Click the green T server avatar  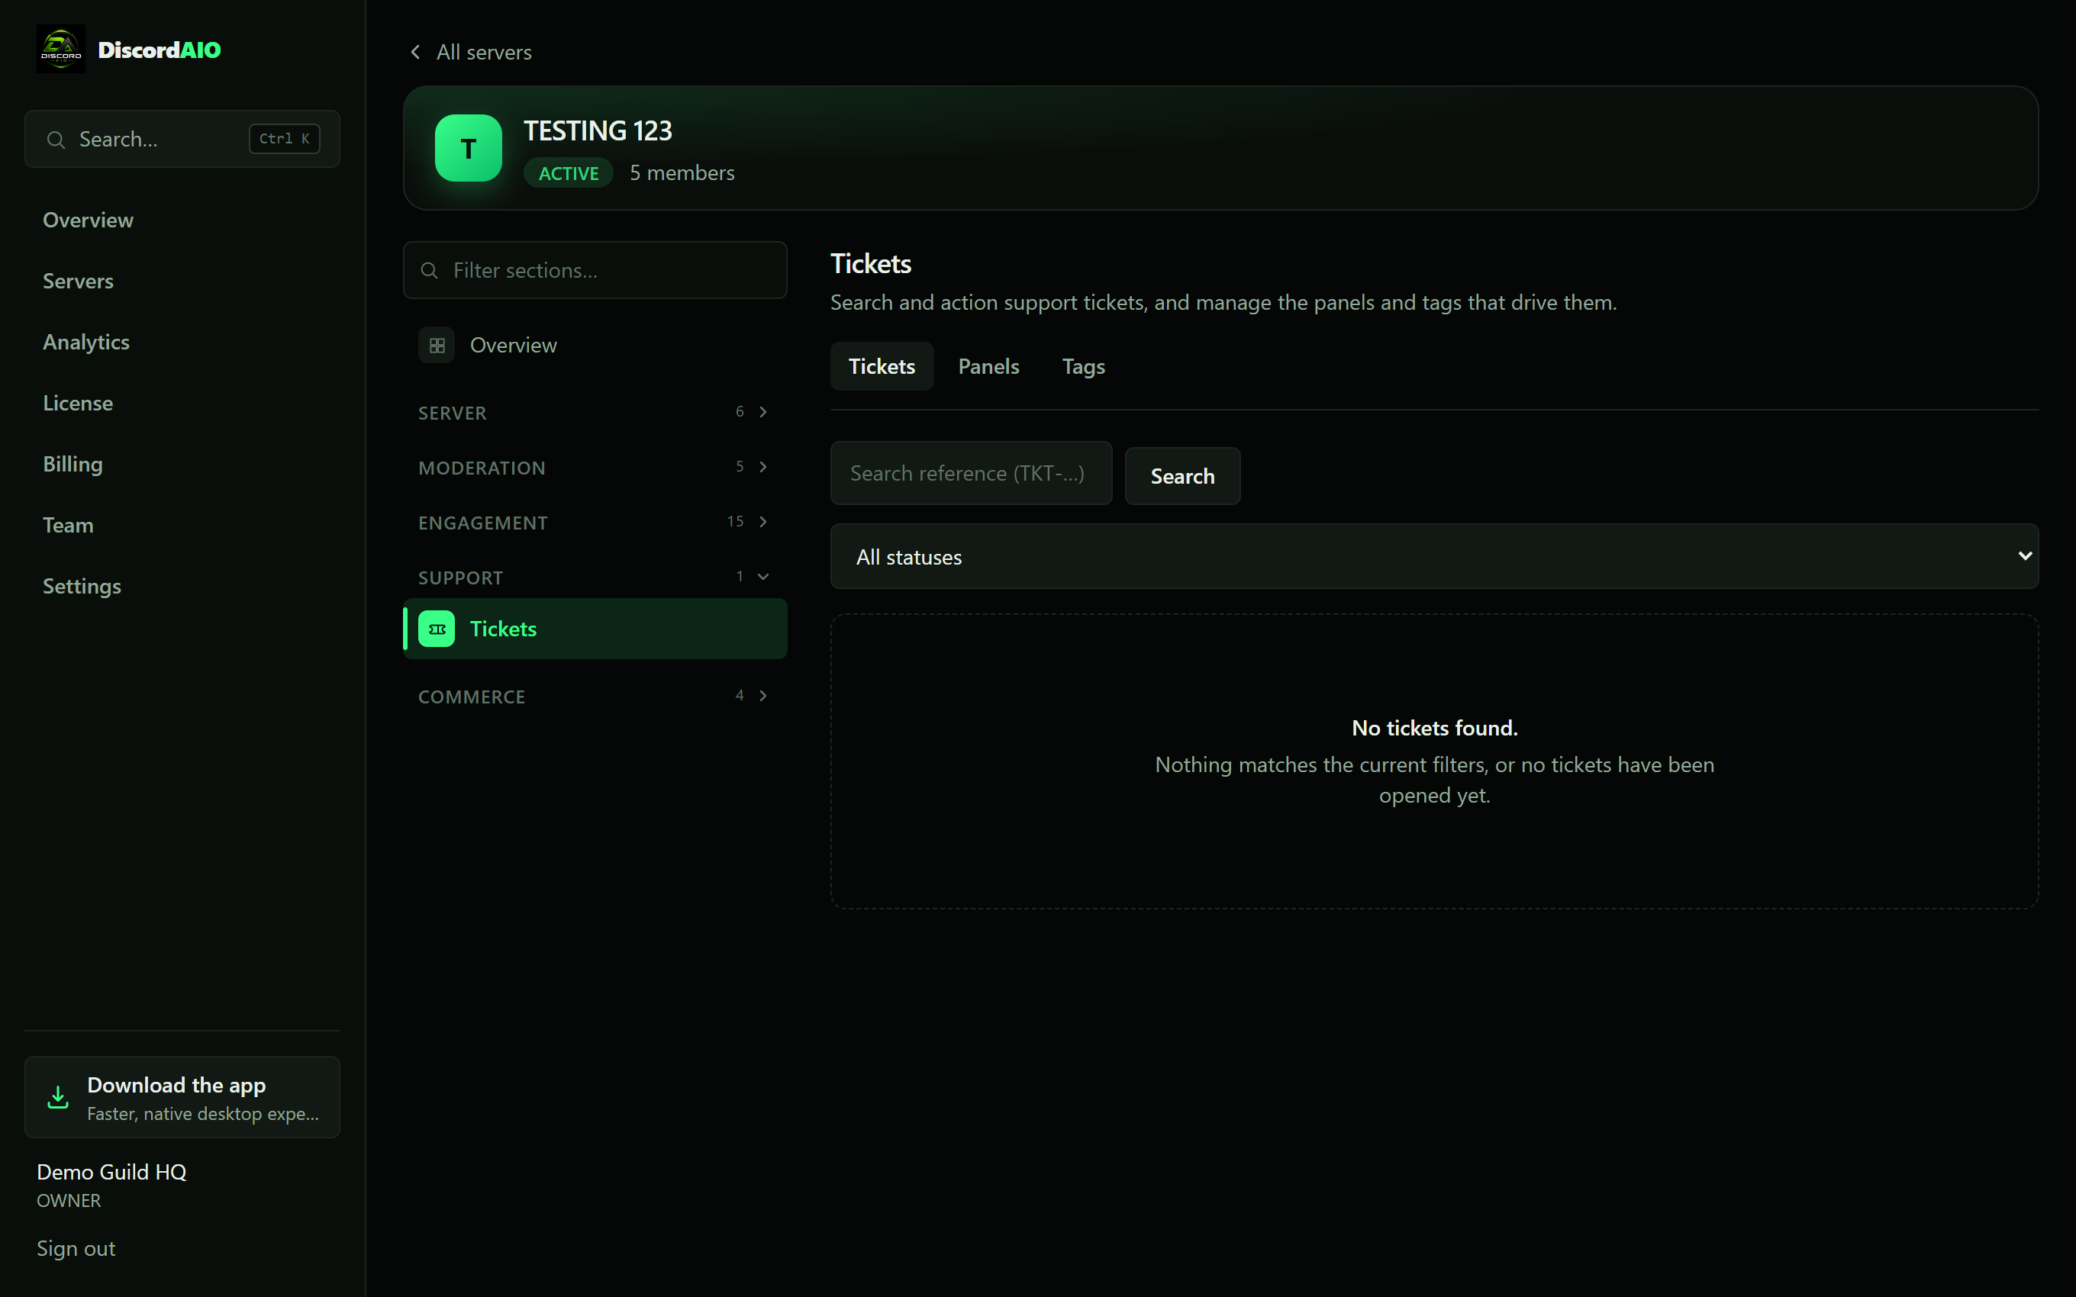(x=469, y=147)
